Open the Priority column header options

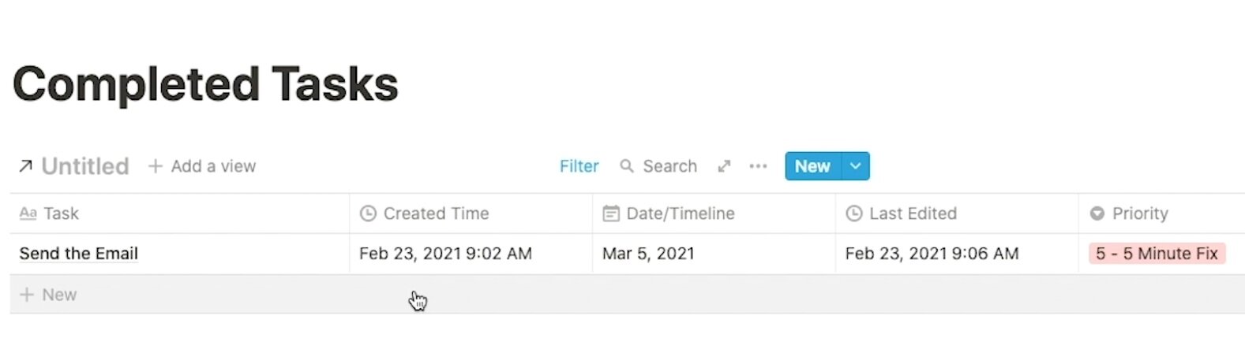tap(1161, 214)
